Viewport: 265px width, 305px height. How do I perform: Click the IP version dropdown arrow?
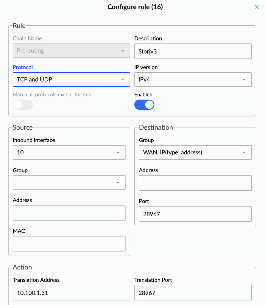click(244, 80)
